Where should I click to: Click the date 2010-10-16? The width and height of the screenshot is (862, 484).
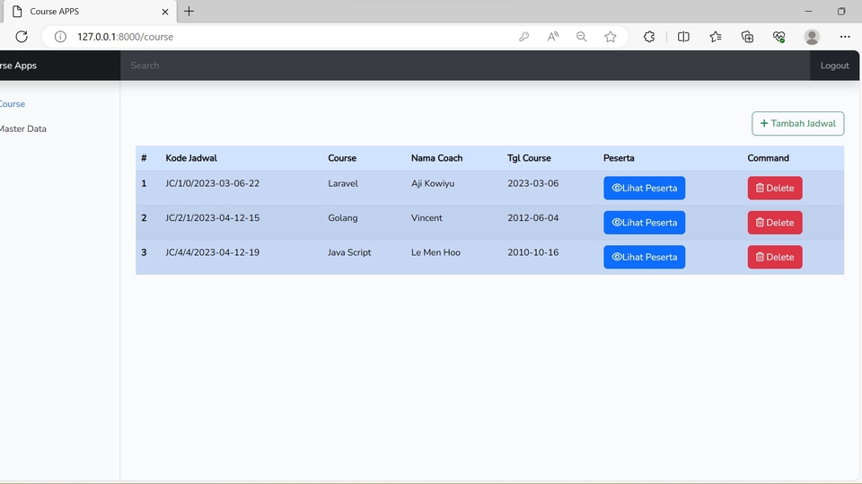(532, 252)
